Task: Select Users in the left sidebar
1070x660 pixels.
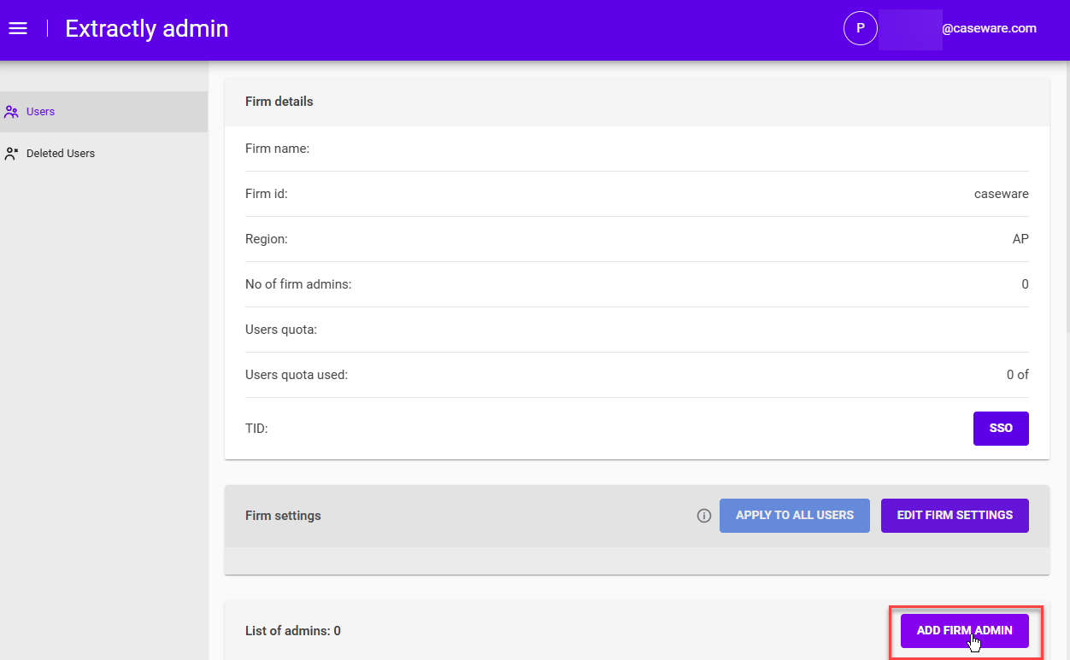Action: coord(40,111)
